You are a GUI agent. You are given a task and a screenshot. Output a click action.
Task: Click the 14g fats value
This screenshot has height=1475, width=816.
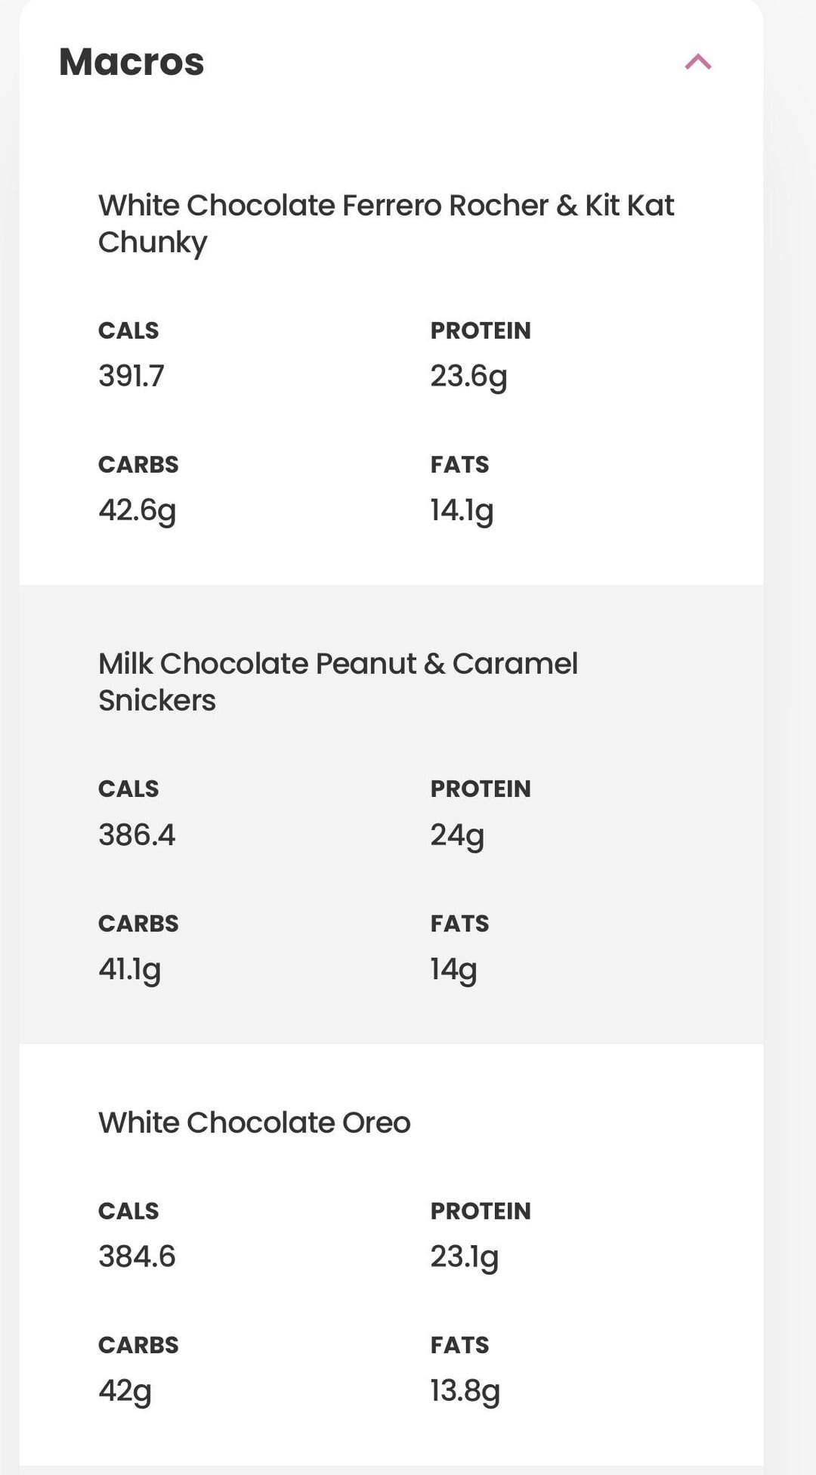pos(453,969)
